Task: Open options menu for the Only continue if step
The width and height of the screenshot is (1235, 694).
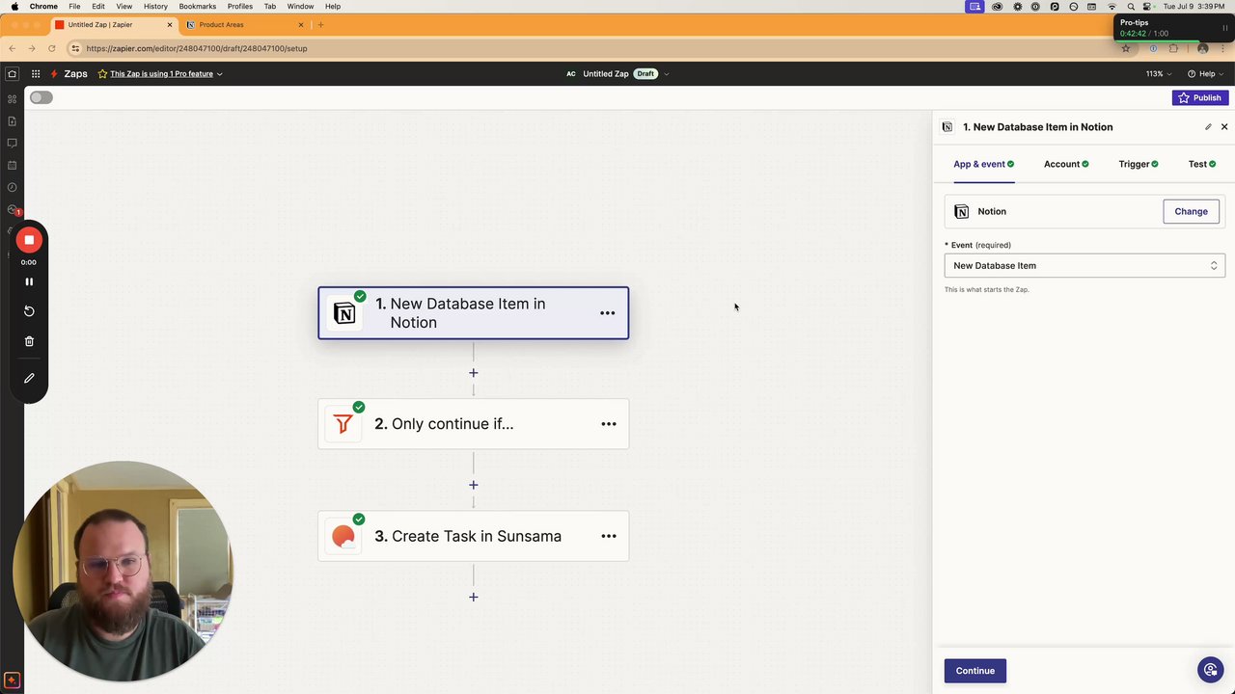Action: (x=608, y=424)
